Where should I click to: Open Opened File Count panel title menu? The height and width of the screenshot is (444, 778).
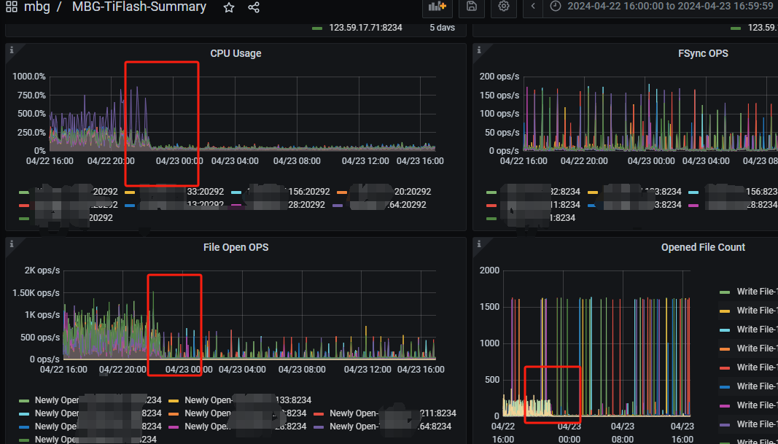pos(702,247)
